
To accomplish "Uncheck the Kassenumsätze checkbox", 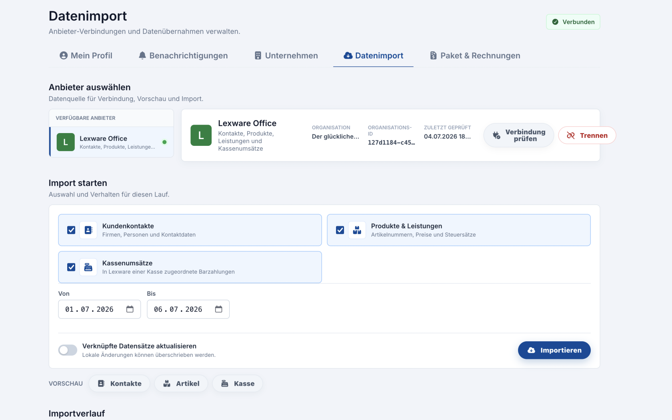I will pos(71,267).
